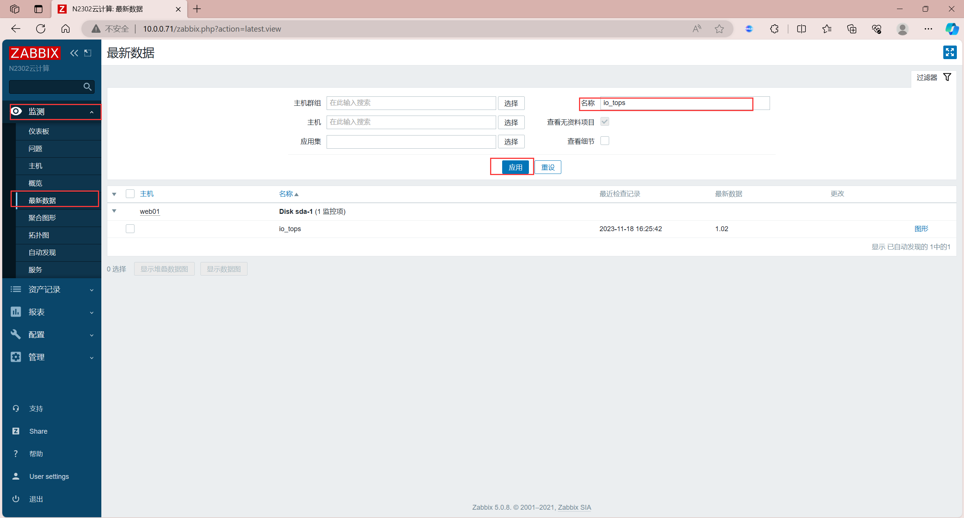Expand the 管理 menu
This screenshot has width=964, height=518.
tap(52, 357)
